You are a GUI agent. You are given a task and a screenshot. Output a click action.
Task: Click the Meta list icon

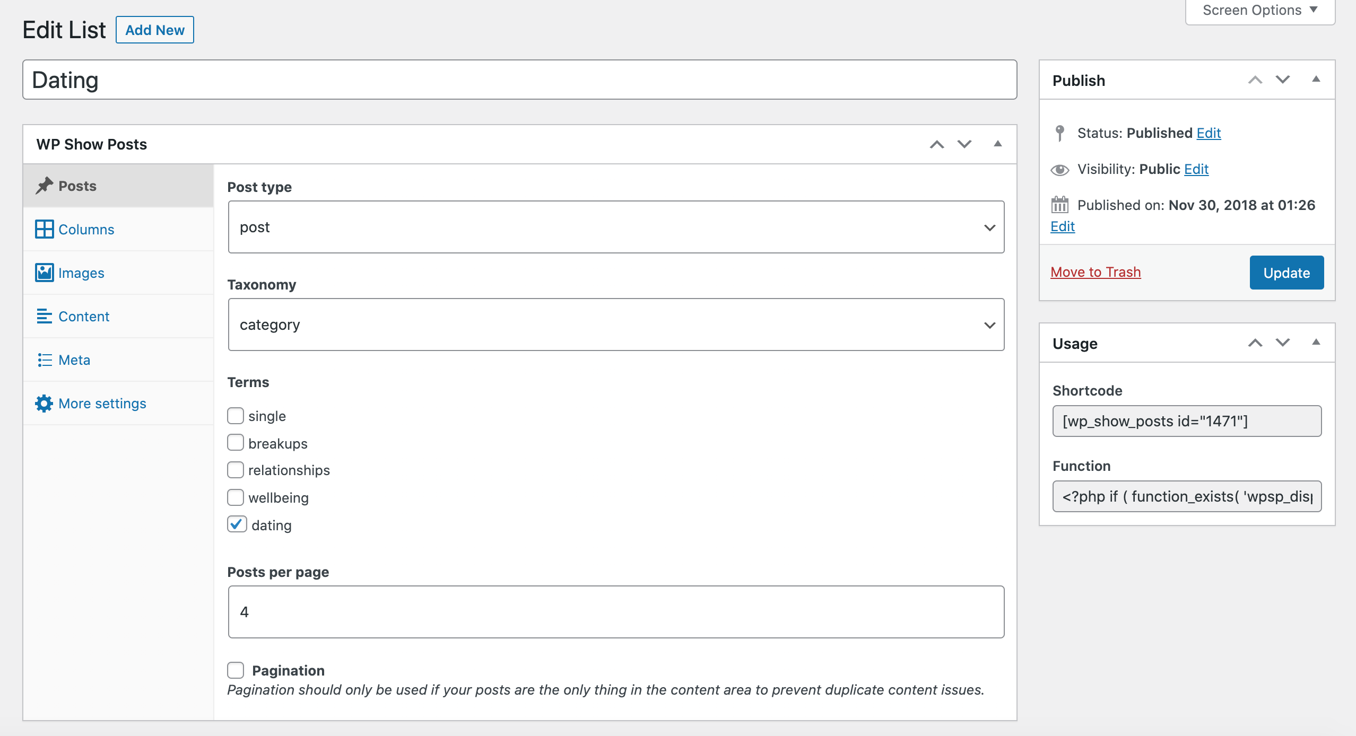click(44, 360)
